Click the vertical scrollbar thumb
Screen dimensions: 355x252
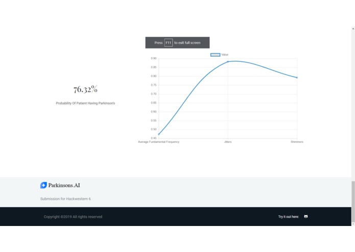click(353, 201)
